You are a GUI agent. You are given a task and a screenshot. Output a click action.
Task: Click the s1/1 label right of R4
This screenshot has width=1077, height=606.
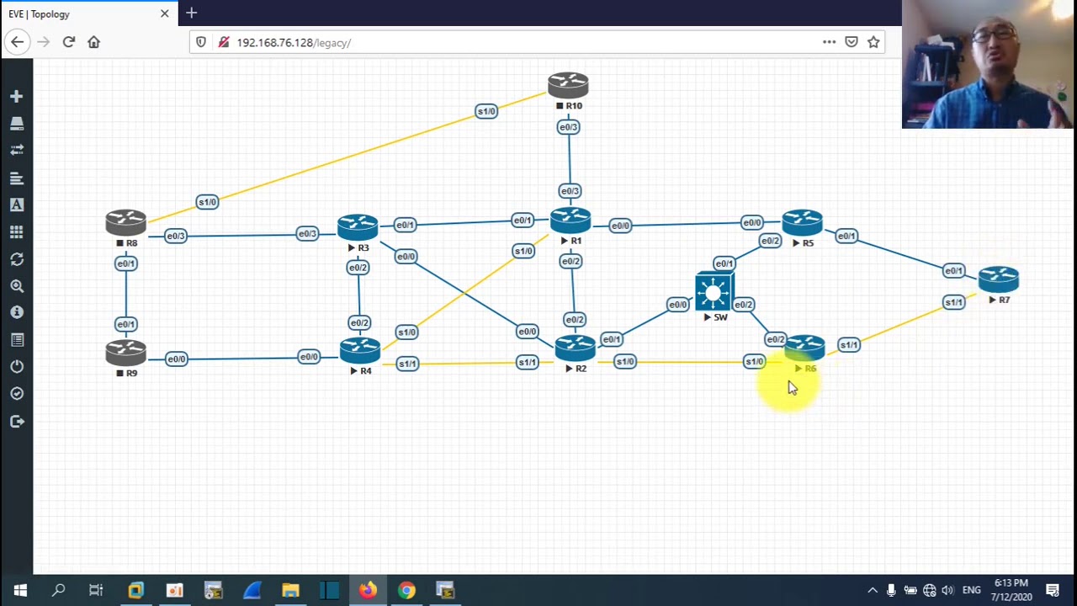coord(407,364)
